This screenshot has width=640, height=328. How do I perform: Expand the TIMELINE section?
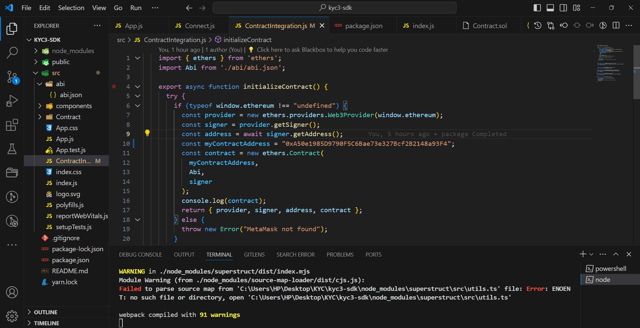pyautogui.click(x=29, y=323)
